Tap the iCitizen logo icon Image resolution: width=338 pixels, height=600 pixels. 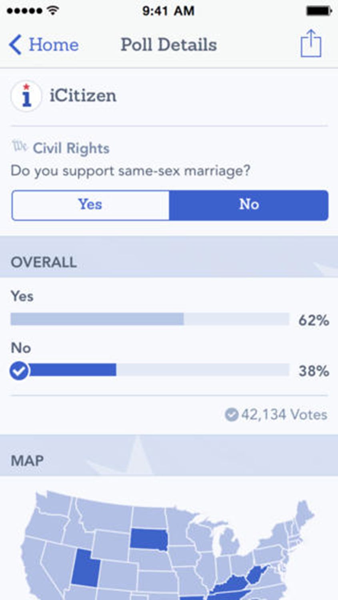26,96
